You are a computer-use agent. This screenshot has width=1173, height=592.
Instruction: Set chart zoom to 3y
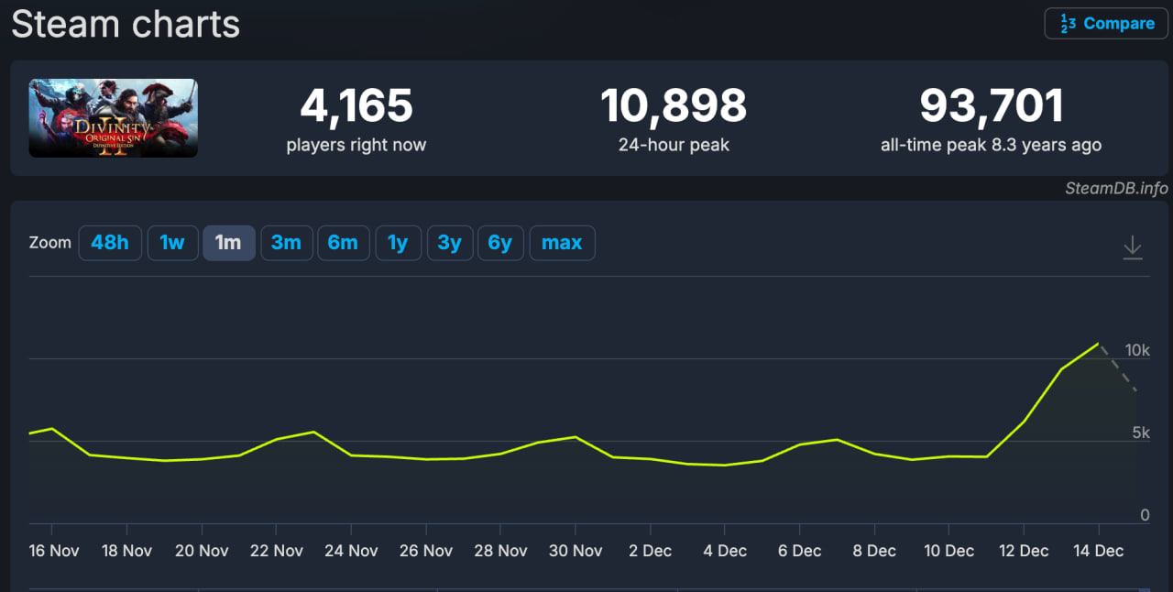point(449,243)
